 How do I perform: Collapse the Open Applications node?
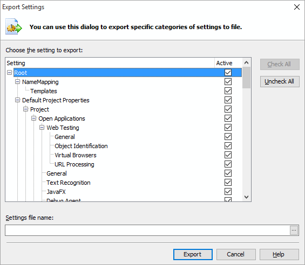coord(34,118)
